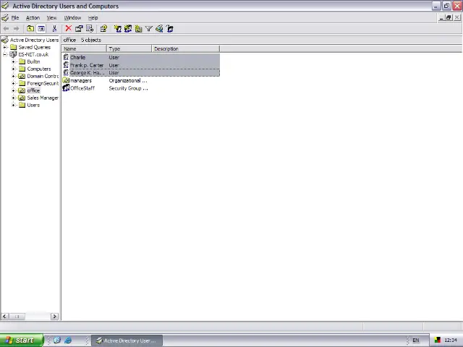
Task: Click the title bar application icon
Action: 5,6
